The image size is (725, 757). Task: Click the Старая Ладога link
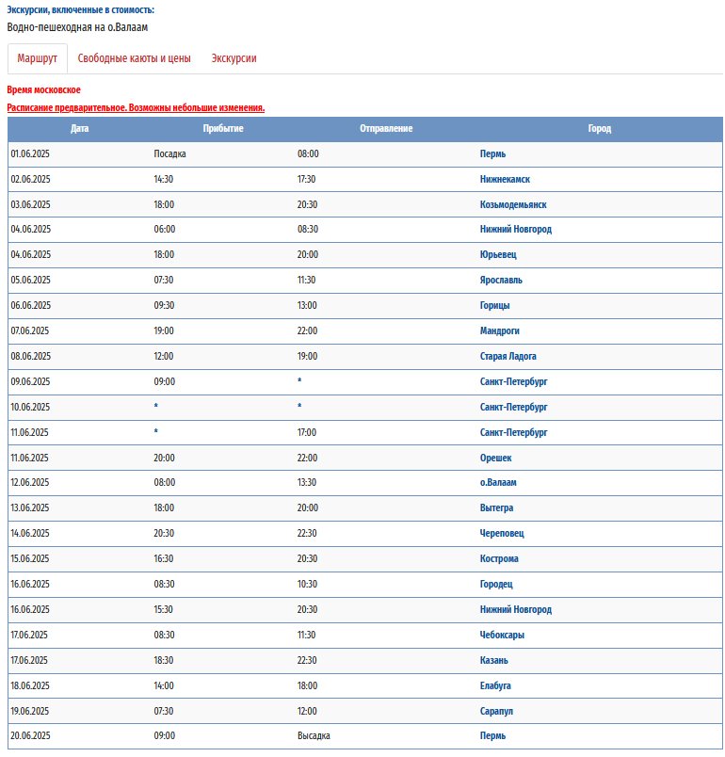pyautogui.click(x=507, y=356)
